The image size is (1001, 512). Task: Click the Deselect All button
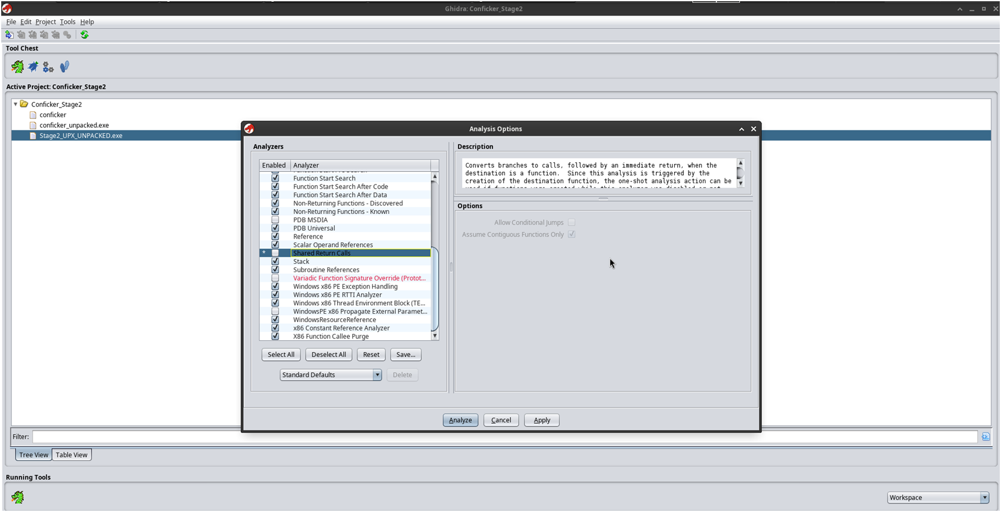[x=329, y=355]
